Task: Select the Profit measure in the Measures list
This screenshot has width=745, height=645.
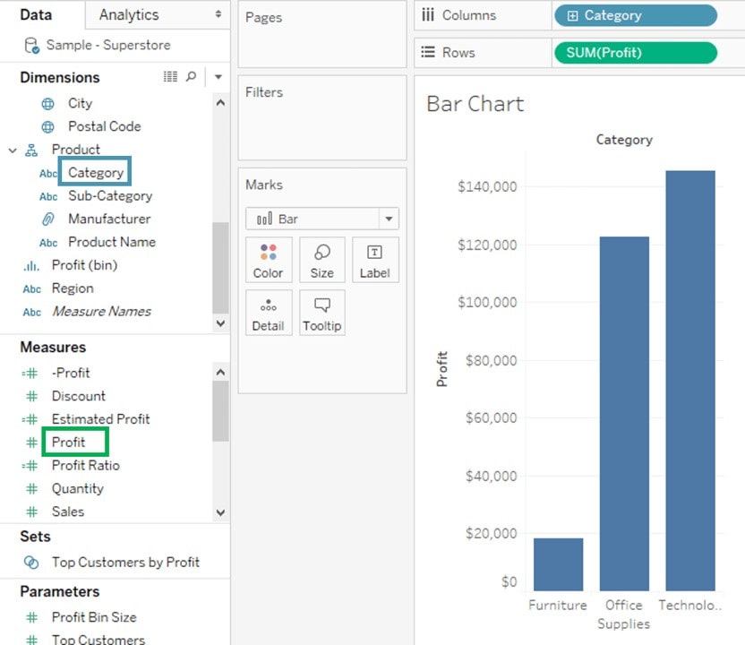Action: [x=73, y=442]
